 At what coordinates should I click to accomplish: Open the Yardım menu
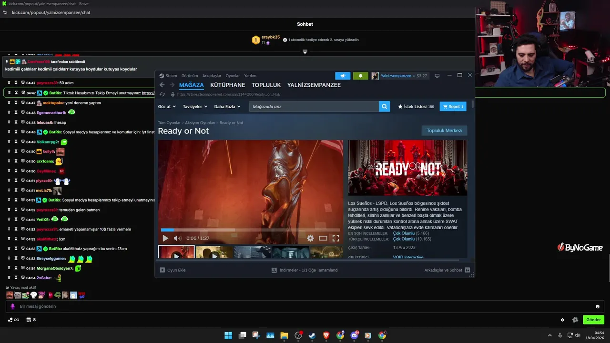pos(250,76)
